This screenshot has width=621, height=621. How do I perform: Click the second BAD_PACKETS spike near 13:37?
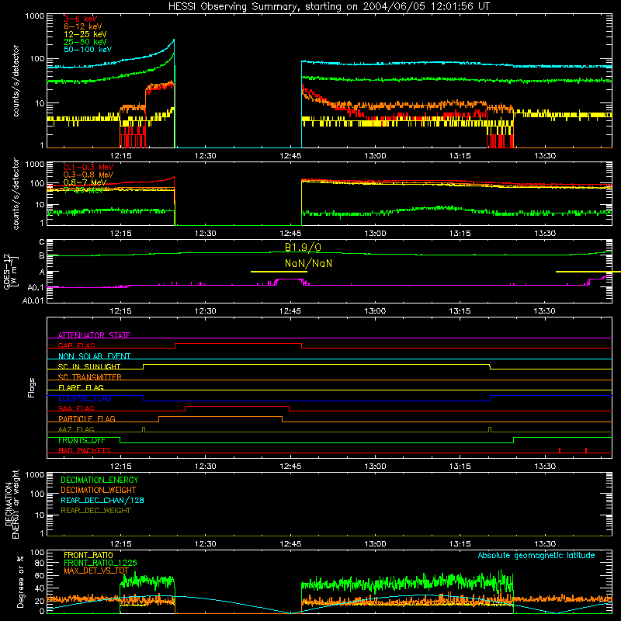coord(586,450)
